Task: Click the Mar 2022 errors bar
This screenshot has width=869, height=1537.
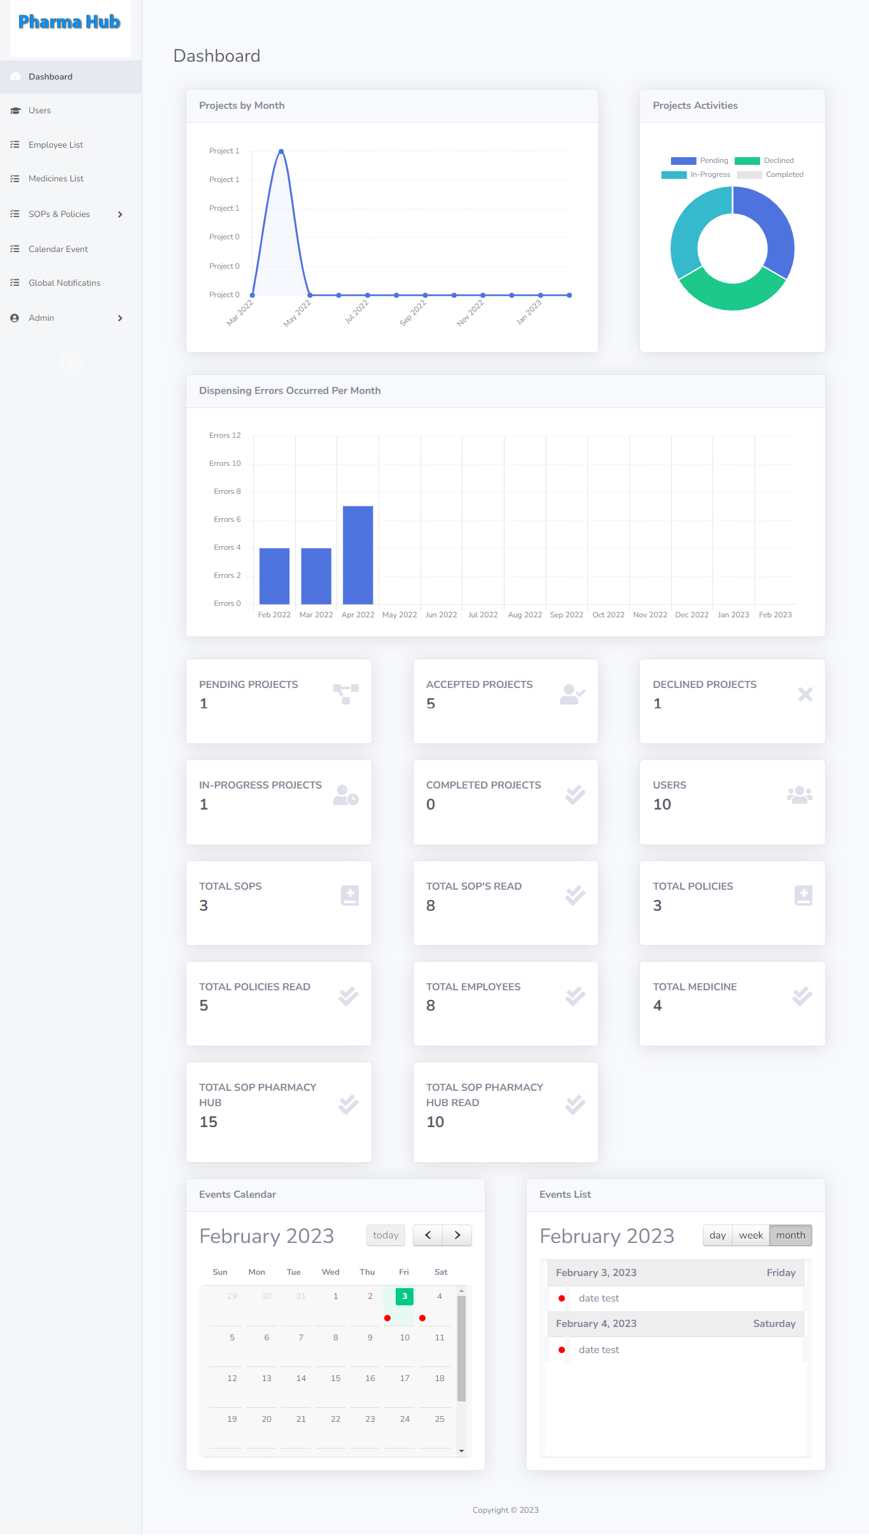Action: pyautogui.click(x=316, y=577)
